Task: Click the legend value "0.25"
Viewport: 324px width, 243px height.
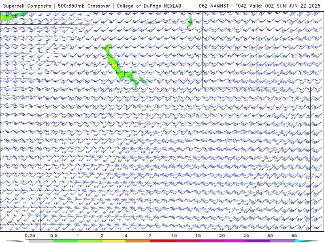Action: pos(30,236)
